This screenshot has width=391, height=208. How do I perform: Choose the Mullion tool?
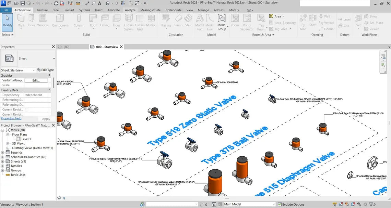pyautogui.click(x=151, y=21)
